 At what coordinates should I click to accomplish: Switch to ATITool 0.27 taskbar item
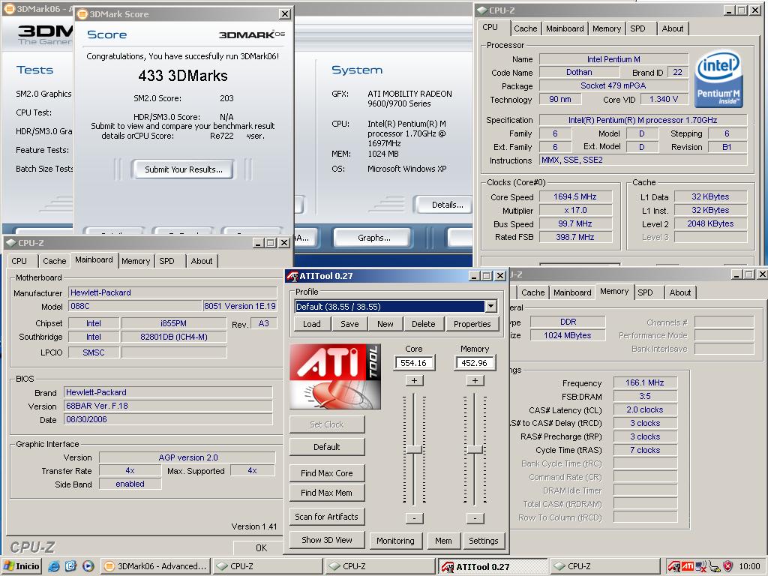click(492, 567)
